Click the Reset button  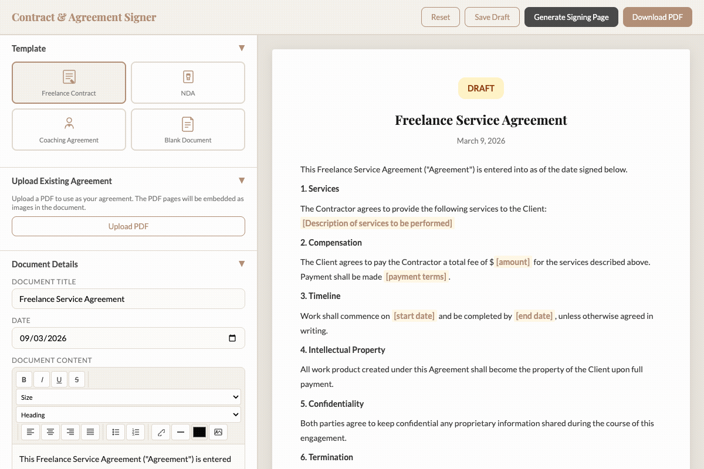(x=441, y=17)
